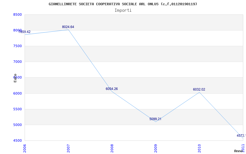The width and height of the screenshot is (246, 154).
Task: Click the Importi subtitle
Action: click(123, 10)
